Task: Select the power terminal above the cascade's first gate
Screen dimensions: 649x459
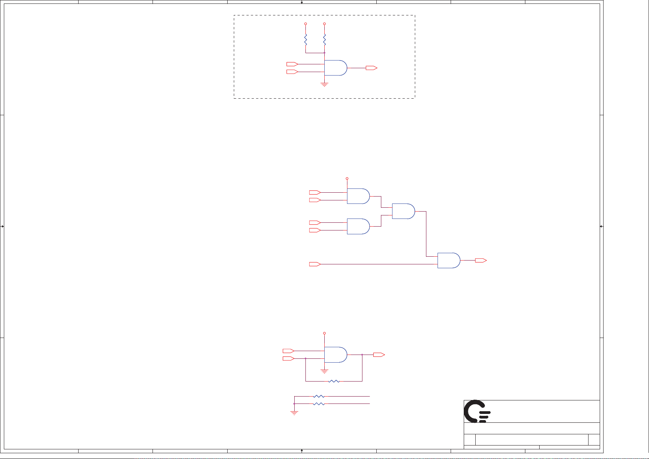Action: click(347, 178)
